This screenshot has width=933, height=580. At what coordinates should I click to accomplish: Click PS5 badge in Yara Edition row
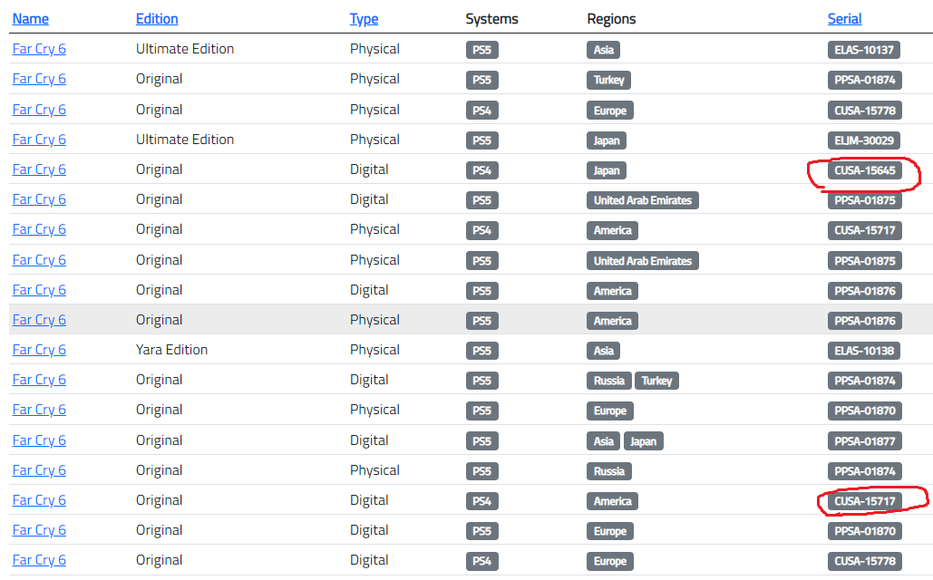tap(482, 351)
